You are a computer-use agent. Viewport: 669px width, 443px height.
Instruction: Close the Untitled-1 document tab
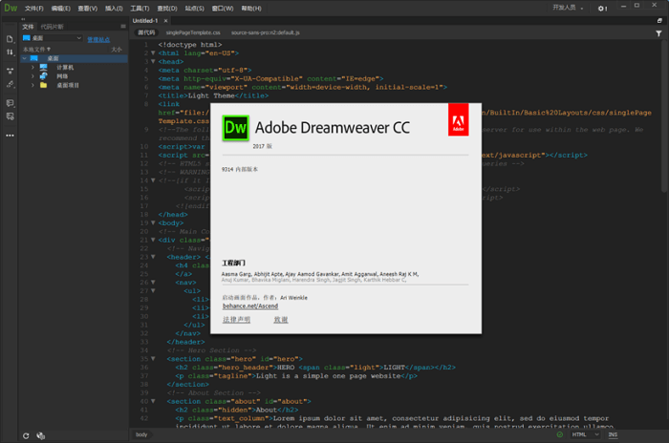tap(165, 20)
